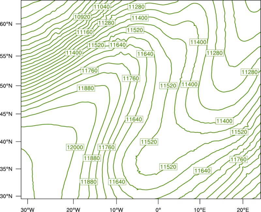261x212 pixels.
Task: Click the 10920 contour label
Action: pos(82,17)
